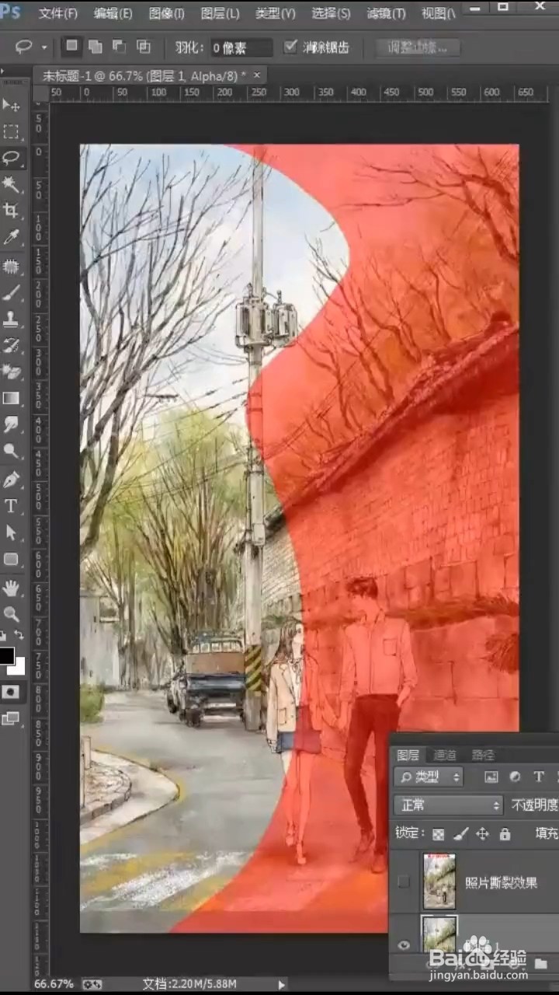This screenshot has width=559, height=995.
Task: Select the Rounded Rectangle shape tool
Action: click(11, 559)
